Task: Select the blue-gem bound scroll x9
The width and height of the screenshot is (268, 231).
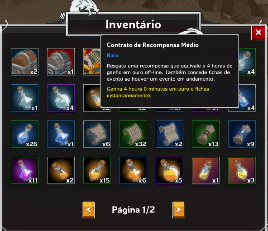Action: click(x=242, y=134)
